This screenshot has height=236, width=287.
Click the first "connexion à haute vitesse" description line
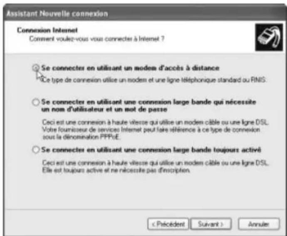click(156, 122)
